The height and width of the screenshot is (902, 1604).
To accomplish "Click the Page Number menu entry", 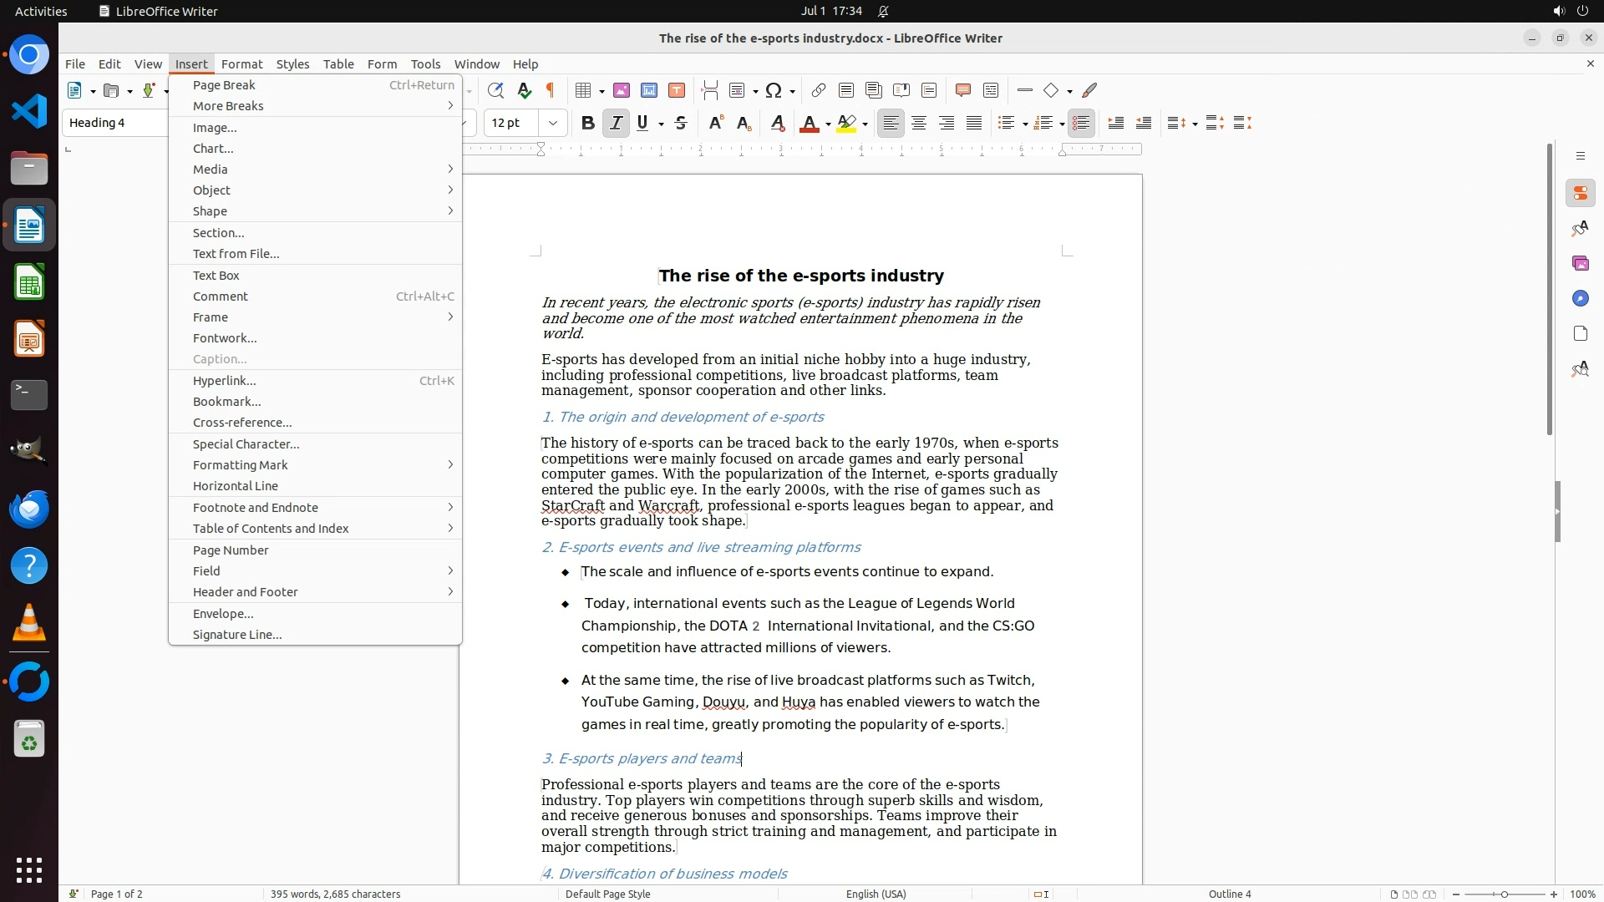I will pos(231,550).
